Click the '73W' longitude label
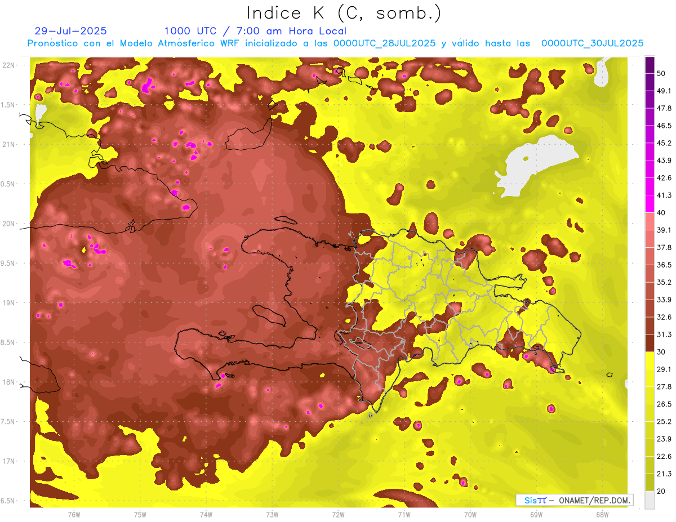 [x=272, y=514]
